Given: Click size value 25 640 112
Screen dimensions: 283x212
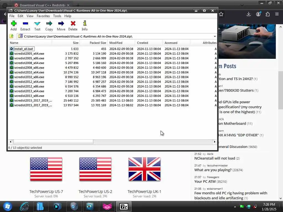Looking at the screenshot, I should pyautogui.click(x=71, y=100).
